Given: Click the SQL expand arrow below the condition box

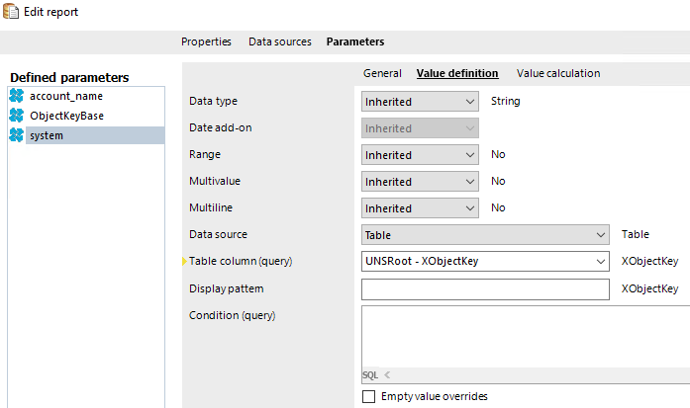Looking at the screenshot, I should tap(387, 374).
